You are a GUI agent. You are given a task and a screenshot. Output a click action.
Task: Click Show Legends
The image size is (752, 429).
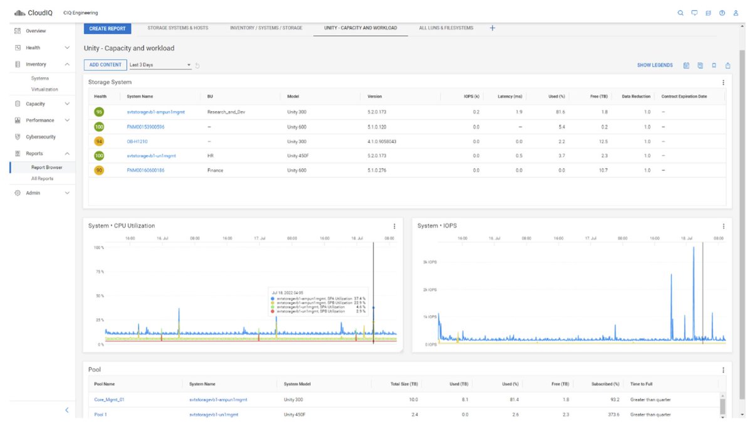point(655,65)
